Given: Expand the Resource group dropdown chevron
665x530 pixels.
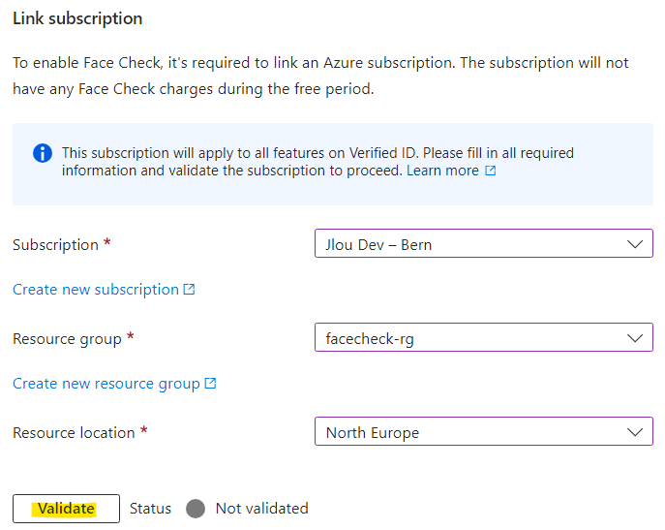Looking at the screenshot, I should 635,338.
